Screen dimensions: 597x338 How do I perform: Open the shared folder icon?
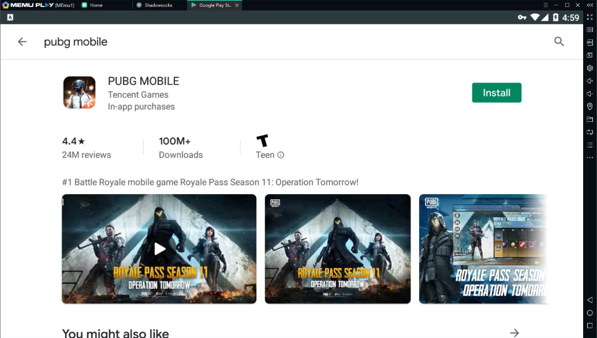[x=589, y=119]
